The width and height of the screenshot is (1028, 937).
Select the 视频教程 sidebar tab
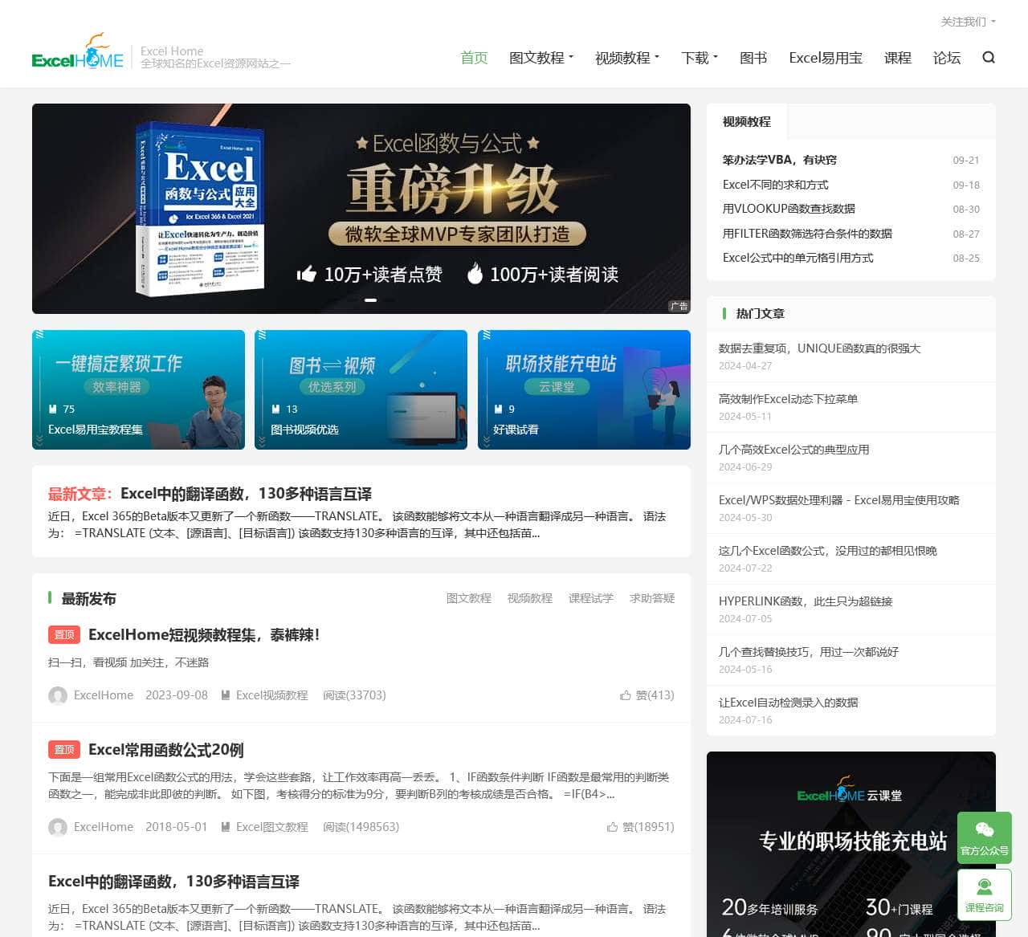(x=747, y=122)
